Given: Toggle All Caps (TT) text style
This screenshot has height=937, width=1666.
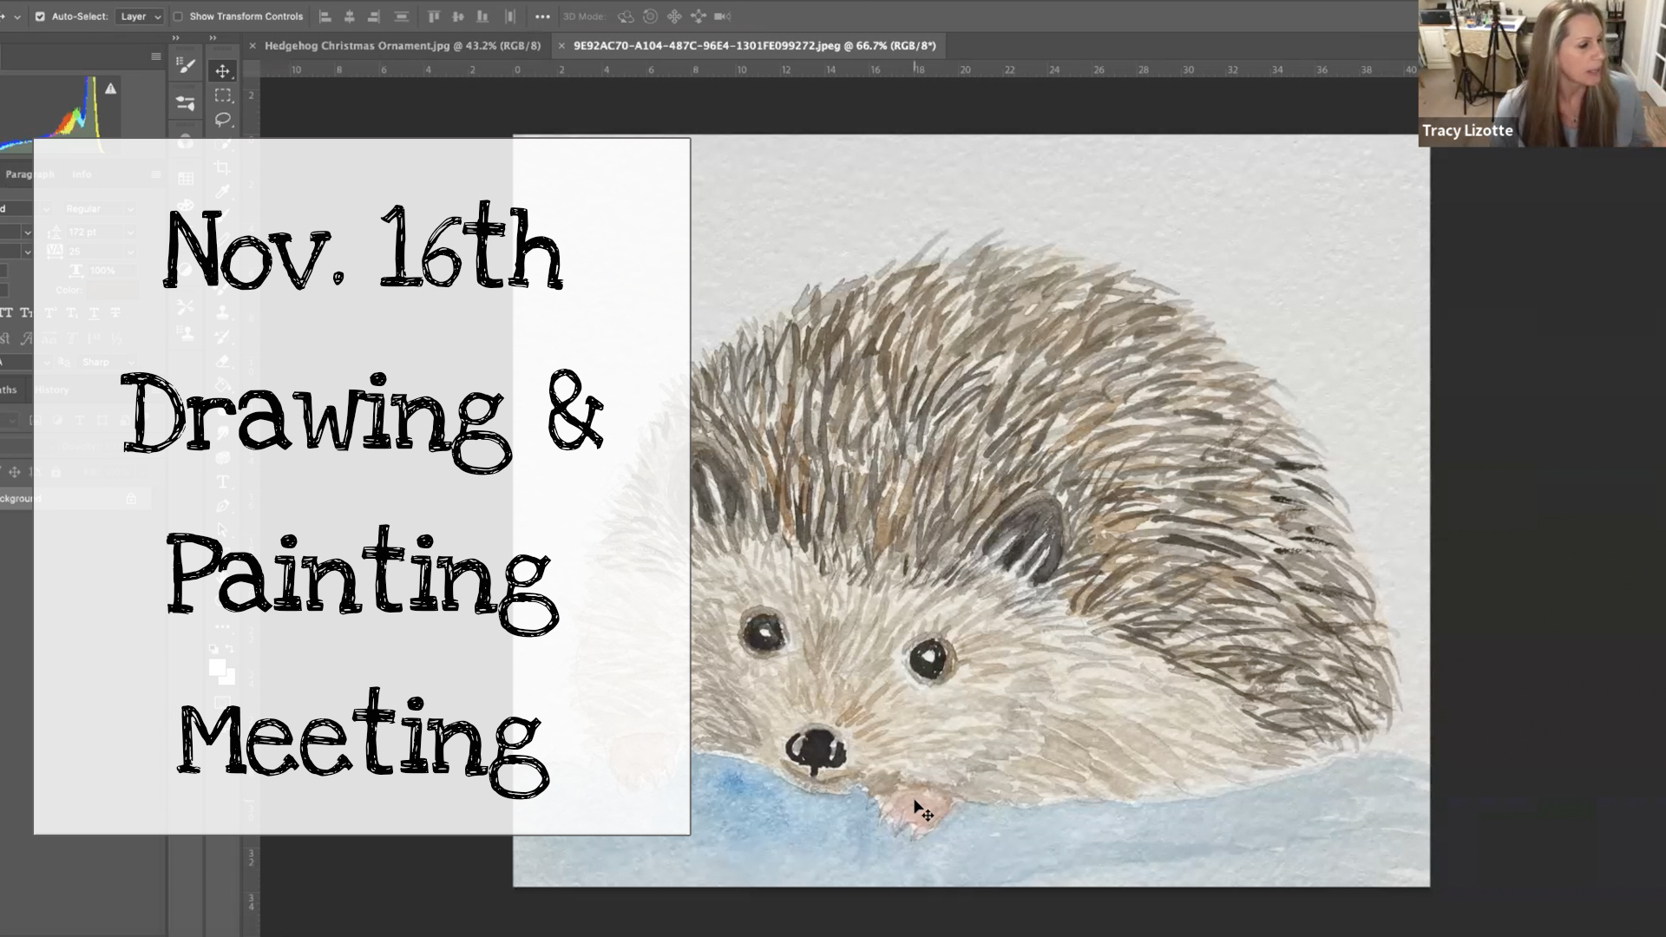Looking at the screenshot, I should pyautogui.click(x=6, y=313).
